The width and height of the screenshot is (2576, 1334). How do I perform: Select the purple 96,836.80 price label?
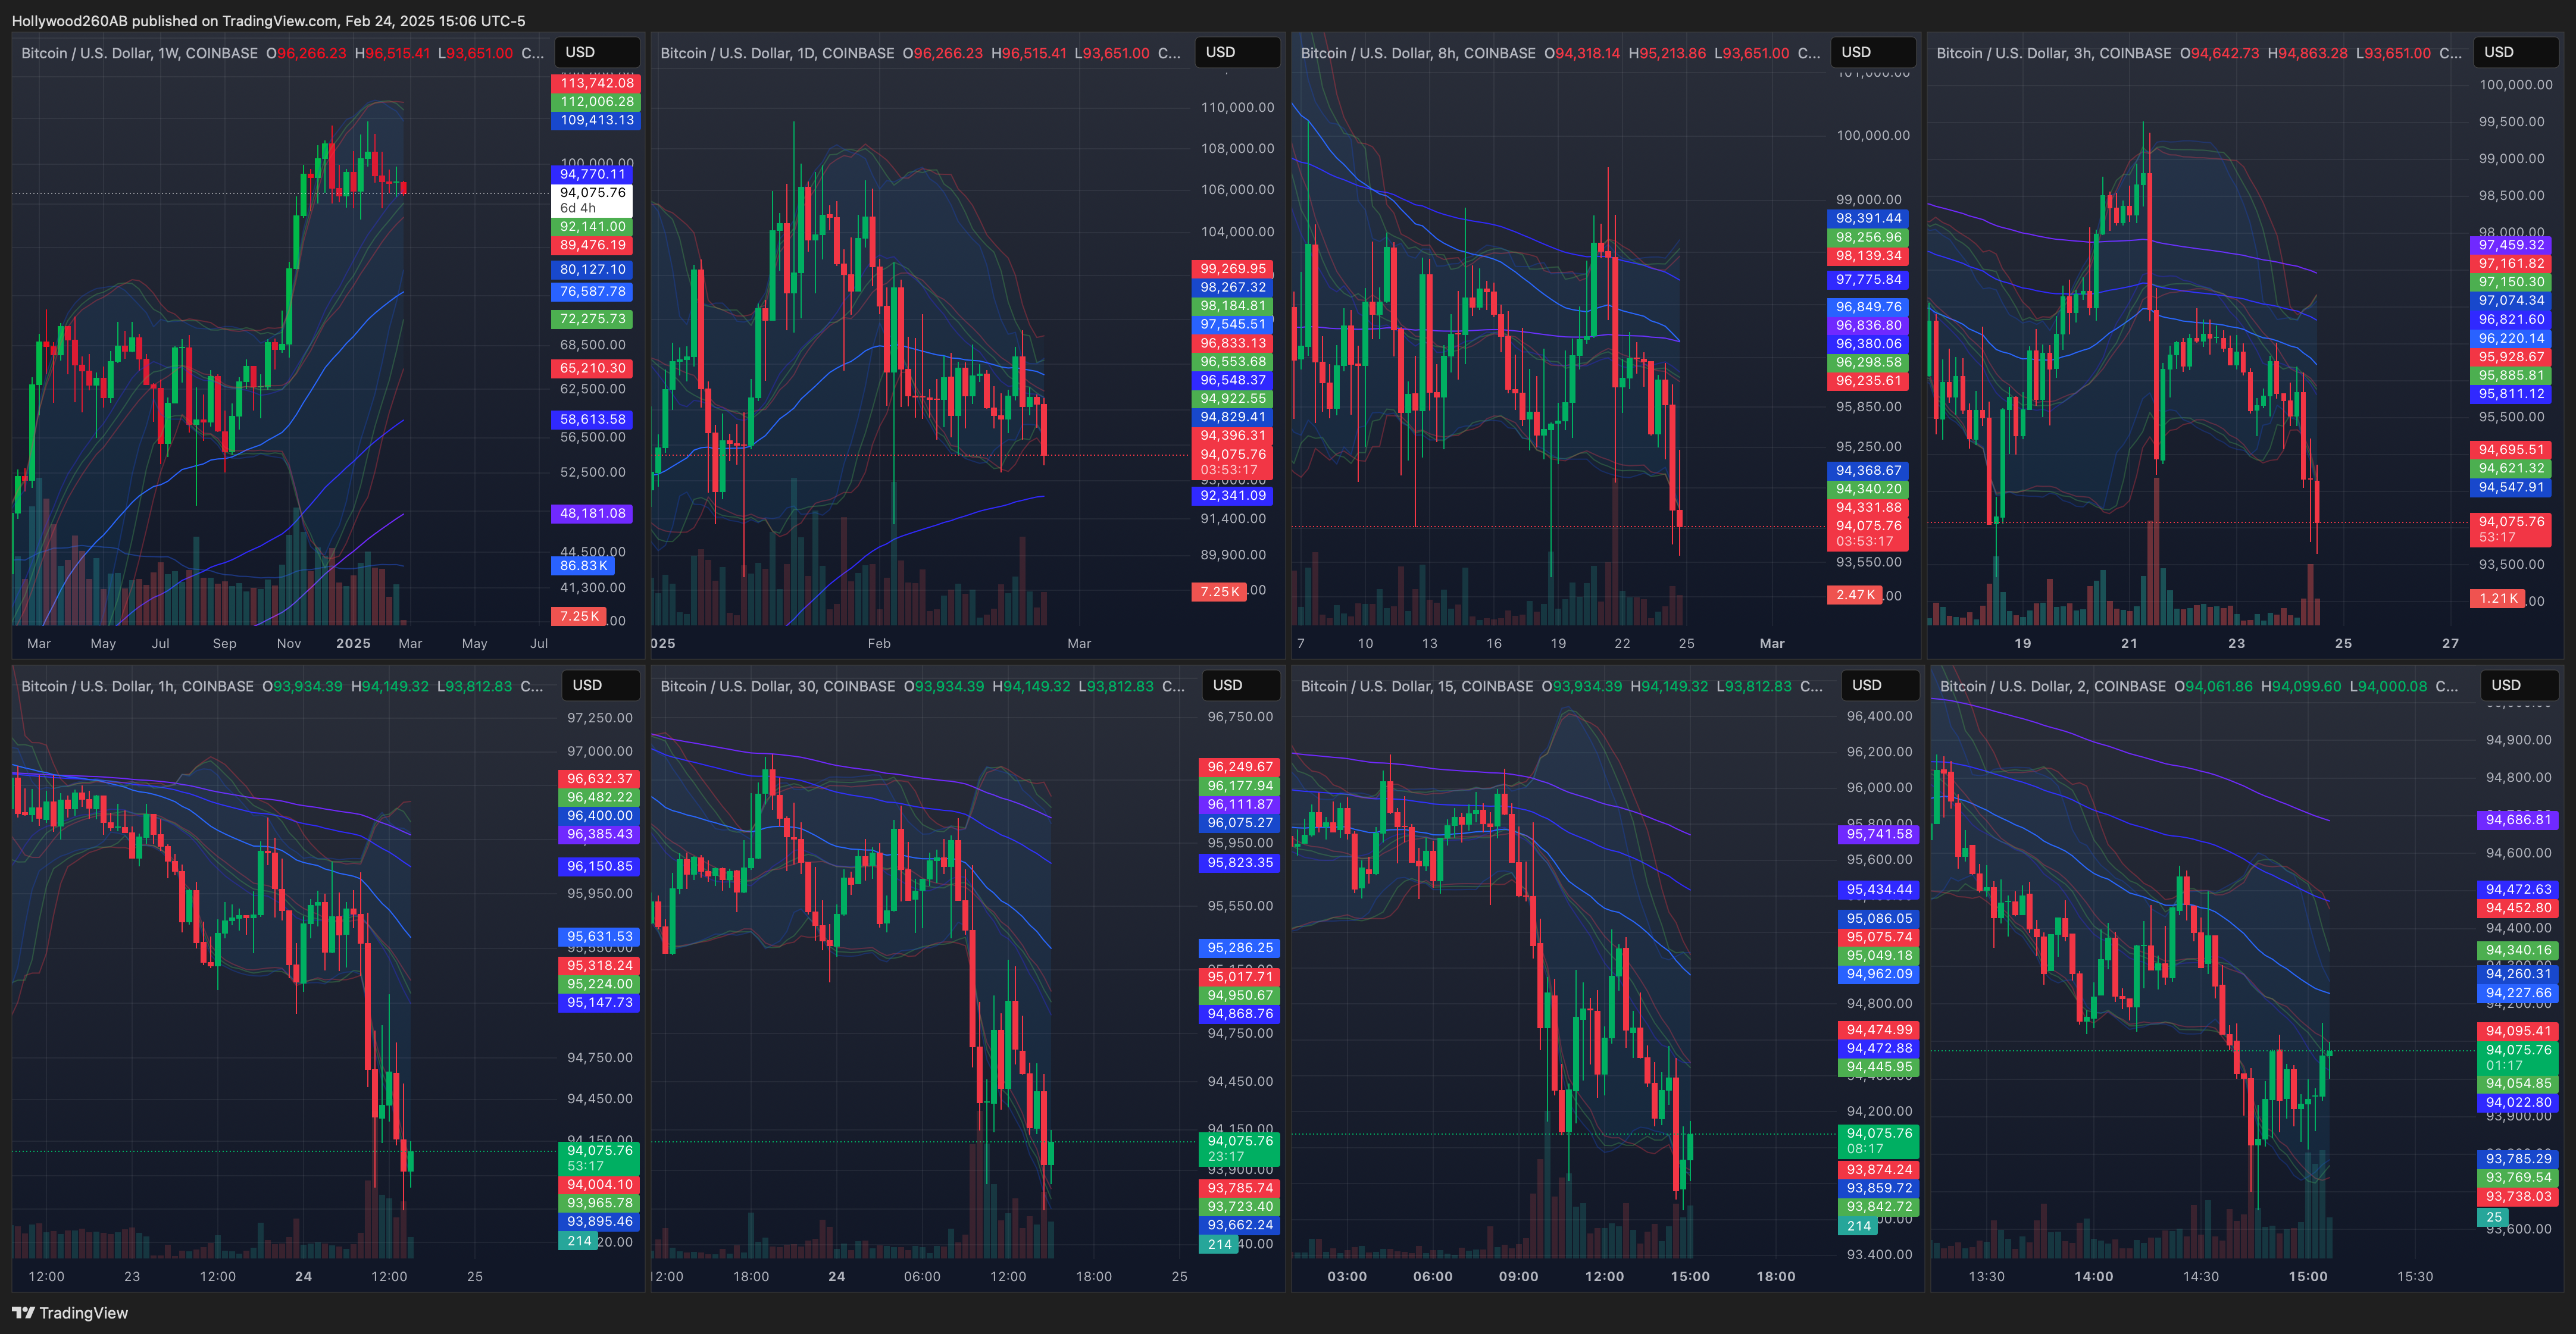tap(1868, 325)
